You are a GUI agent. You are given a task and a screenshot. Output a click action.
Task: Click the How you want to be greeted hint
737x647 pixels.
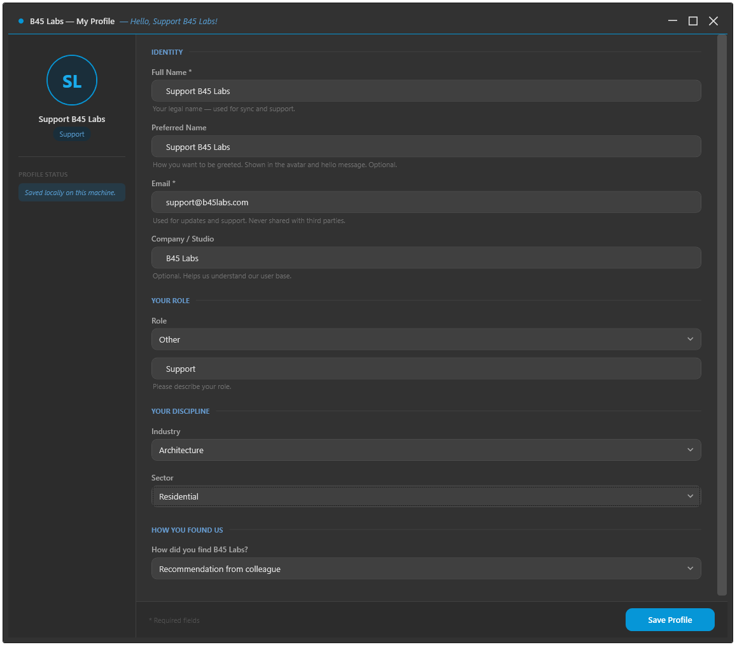[275, 165]
